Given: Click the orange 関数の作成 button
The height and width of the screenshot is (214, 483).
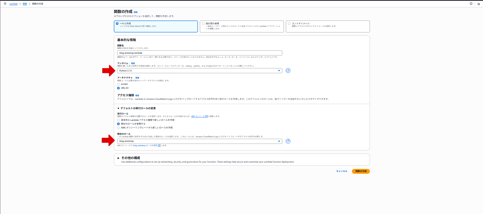Looking at the screenshot, I should click(x=361, y=171).
